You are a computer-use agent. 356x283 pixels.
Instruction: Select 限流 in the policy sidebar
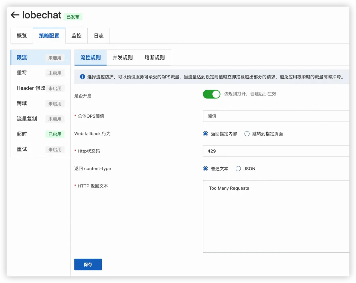click(41, 57)
